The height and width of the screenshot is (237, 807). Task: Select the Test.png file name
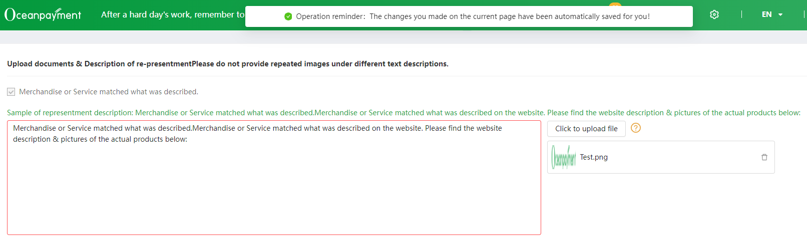pyautogui.click(x=594, y=157)
